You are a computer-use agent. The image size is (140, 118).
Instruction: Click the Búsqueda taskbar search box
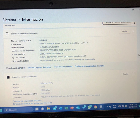tap(19, 110)
